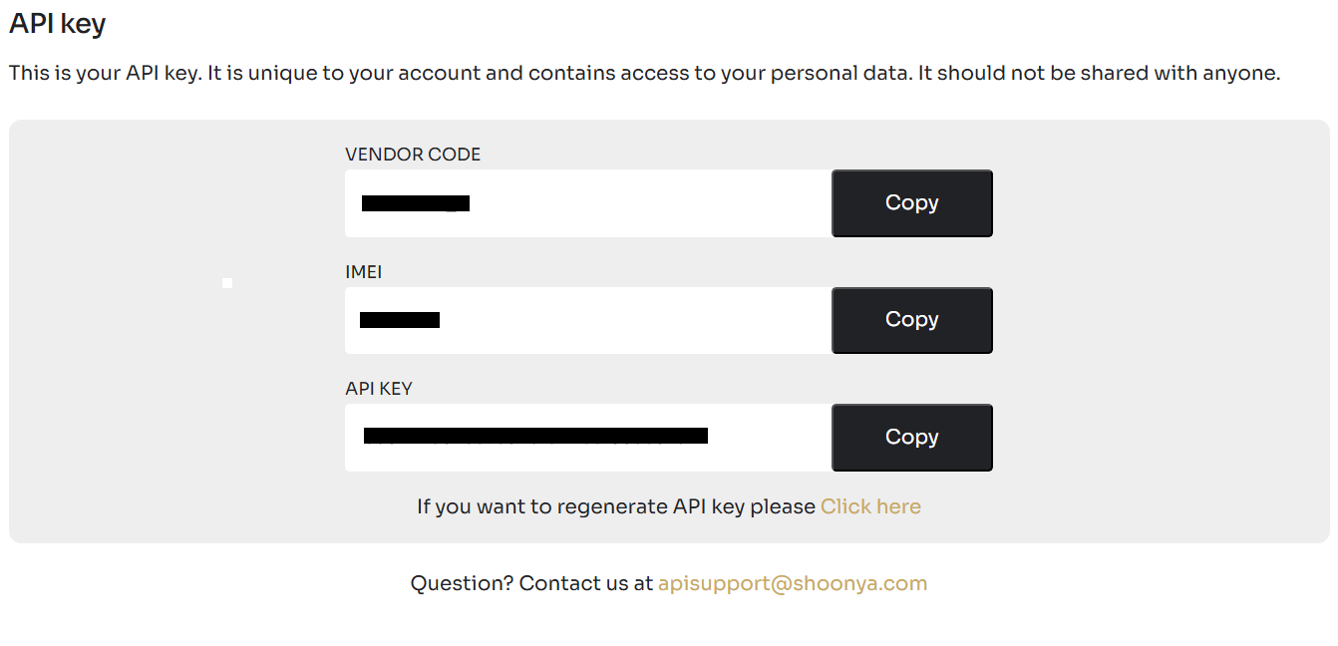Open the 'Click here' regenerate link

[870, 506]
